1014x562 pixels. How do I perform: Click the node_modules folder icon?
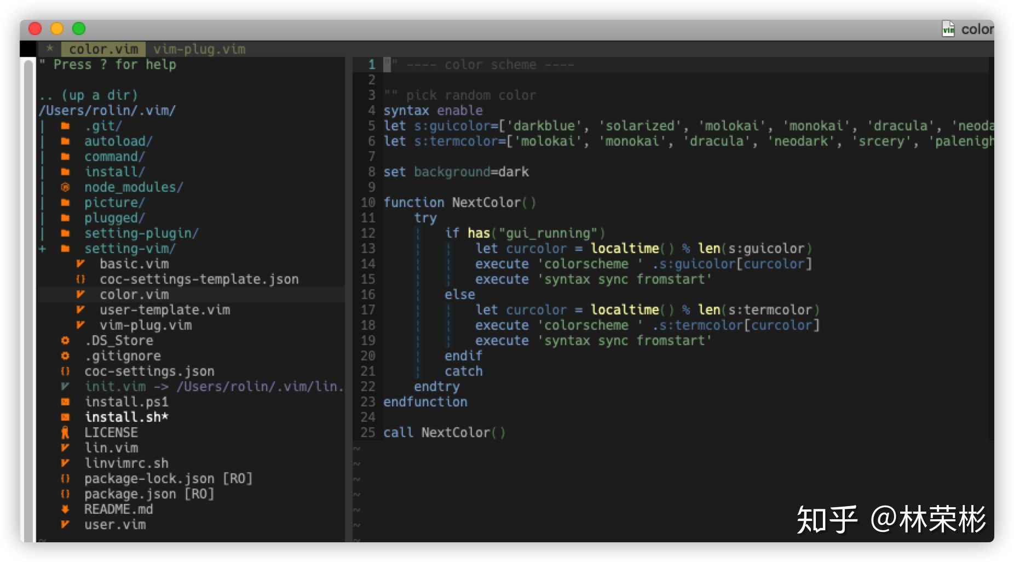click(65, 187)
